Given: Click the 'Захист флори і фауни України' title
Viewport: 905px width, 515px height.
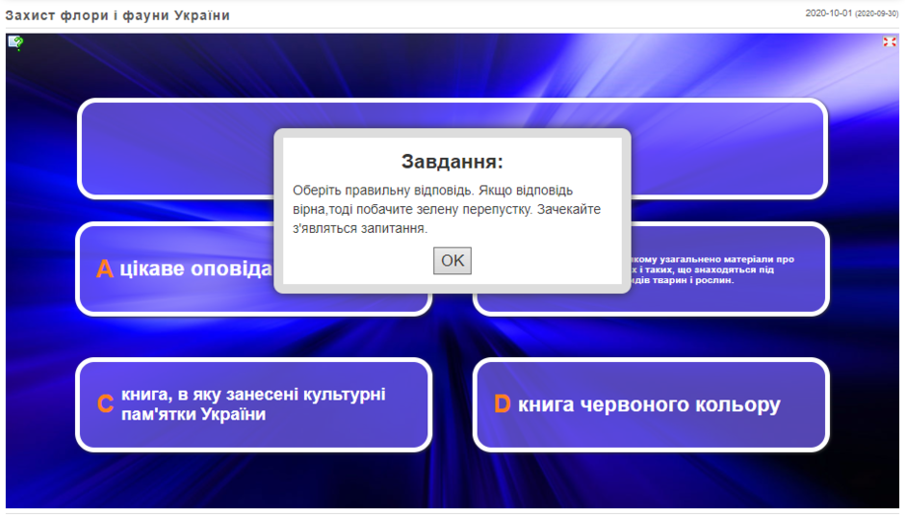Looking at the screenshot, I should pos(117,15).
